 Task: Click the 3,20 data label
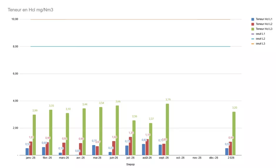[235, 108]
